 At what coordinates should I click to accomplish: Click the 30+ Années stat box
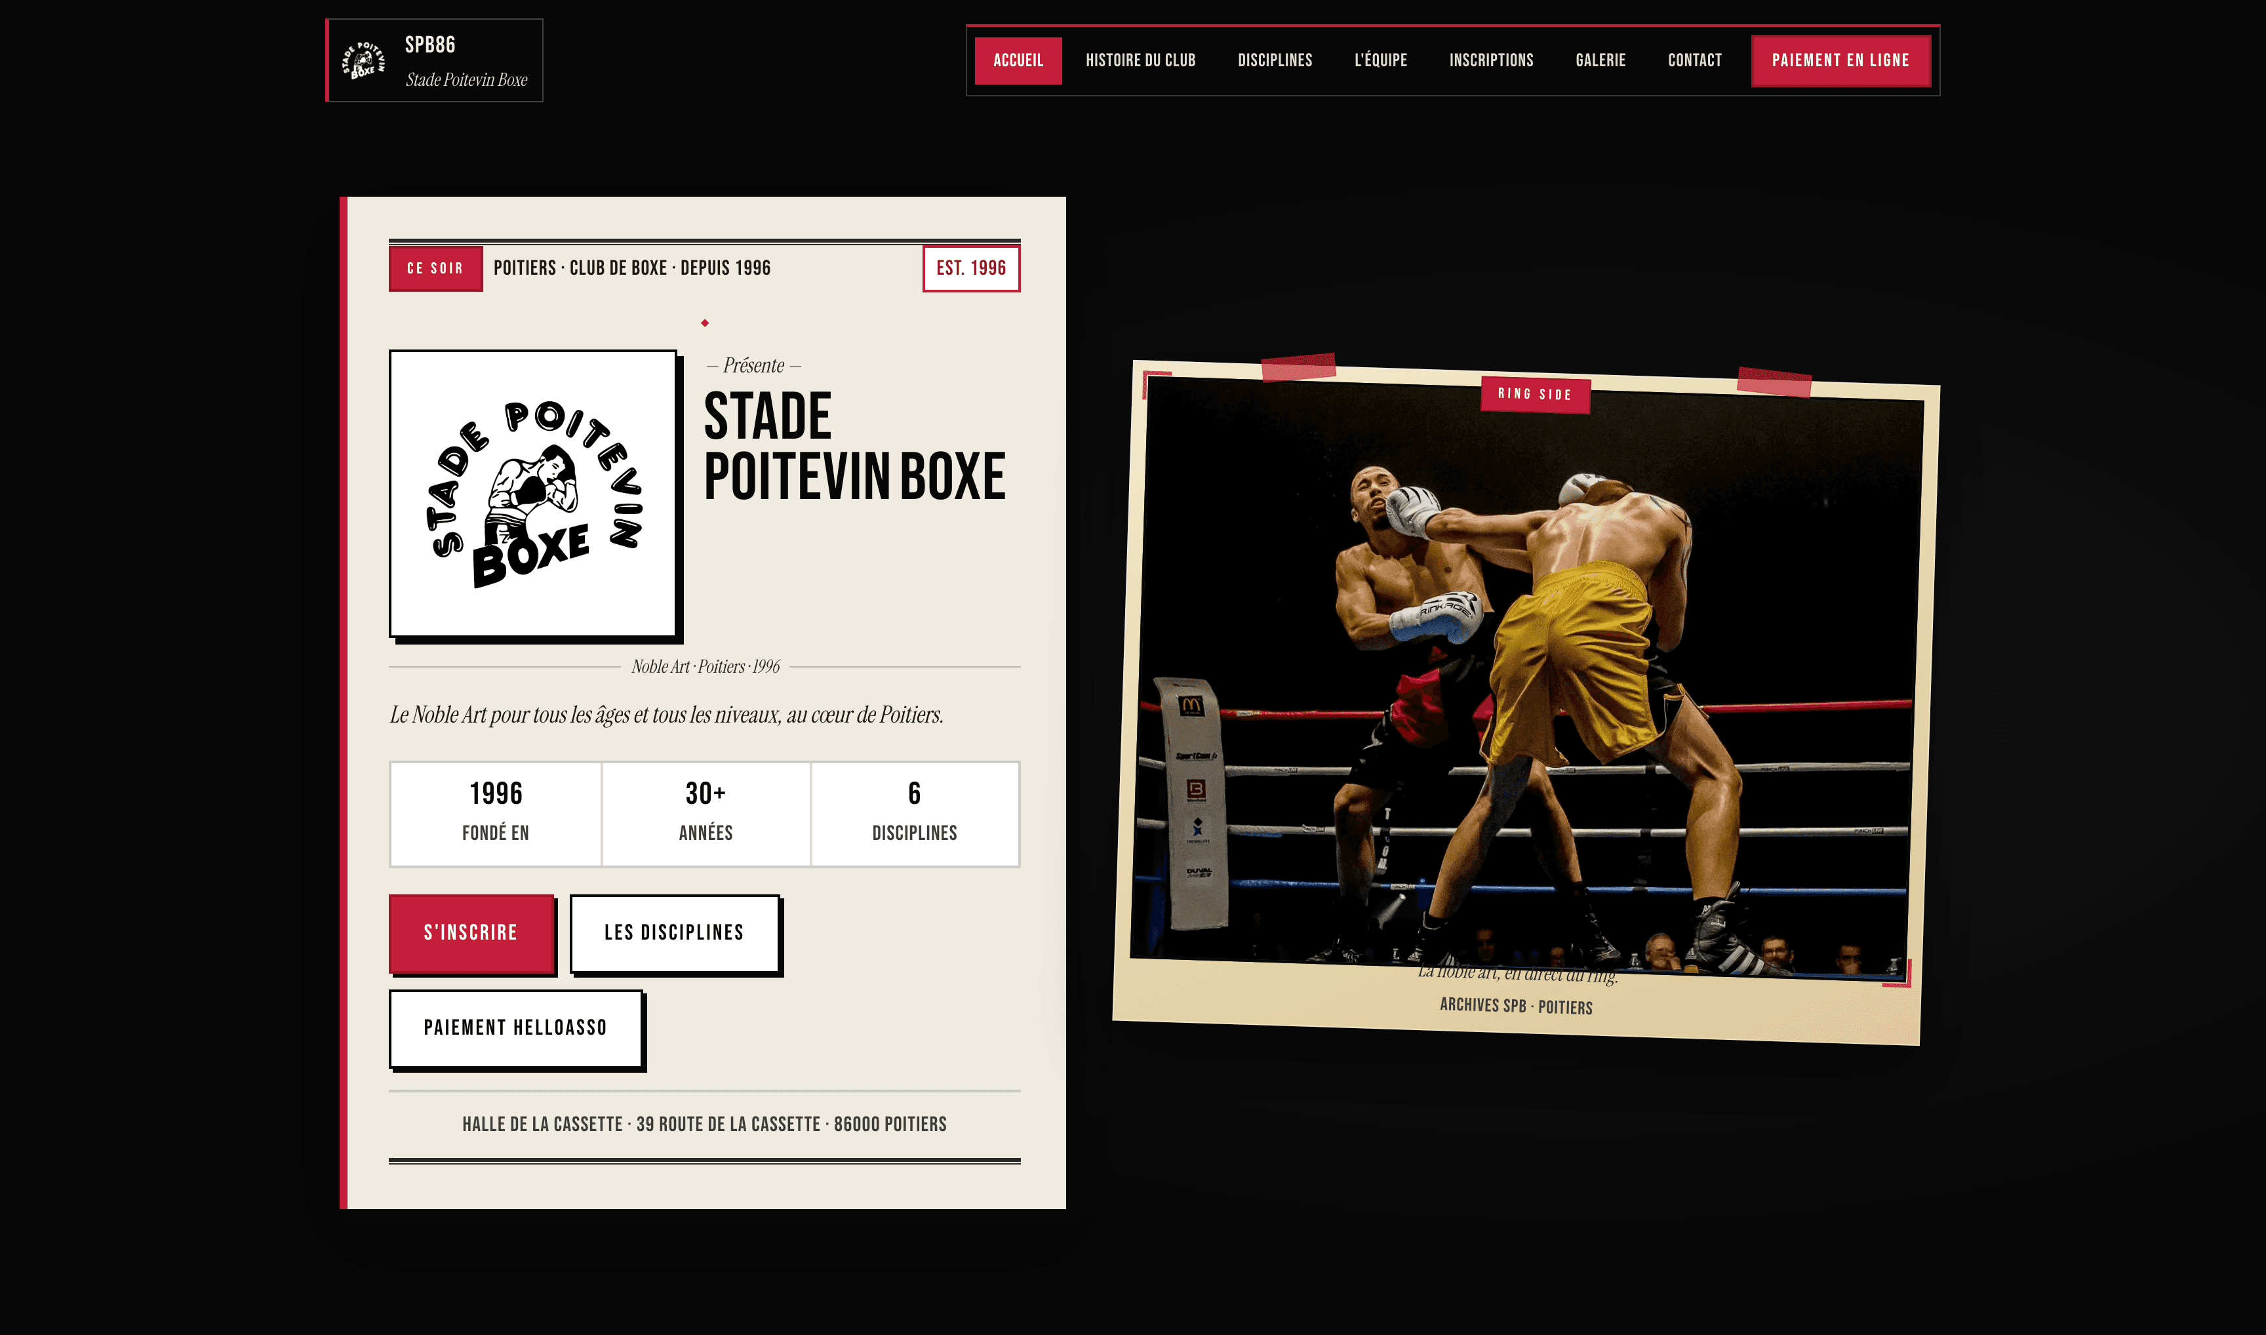pyautogui.click(x=706, y=814)
